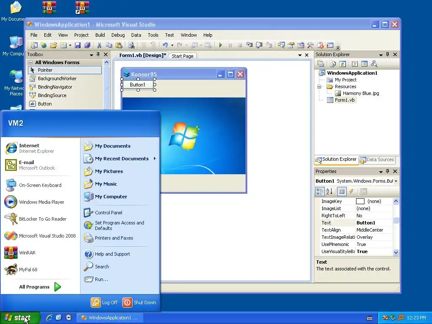Start debugging with the green play icon
This screenshot has height=324, width=432.
pyautogui.click(x=220, y=45)
